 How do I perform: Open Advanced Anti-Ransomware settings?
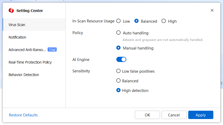coord(27,50)
